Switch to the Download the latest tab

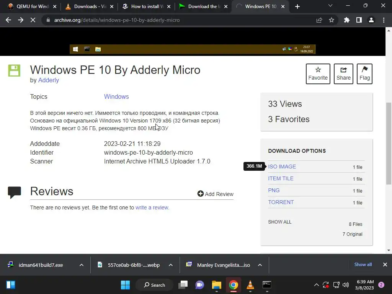[x=203, y=7]
